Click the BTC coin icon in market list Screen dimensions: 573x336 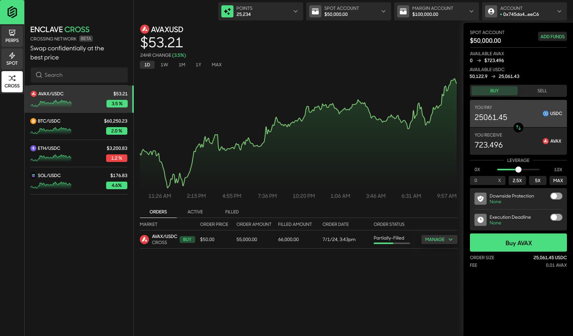pyautogui.click(x=33, y=121)
